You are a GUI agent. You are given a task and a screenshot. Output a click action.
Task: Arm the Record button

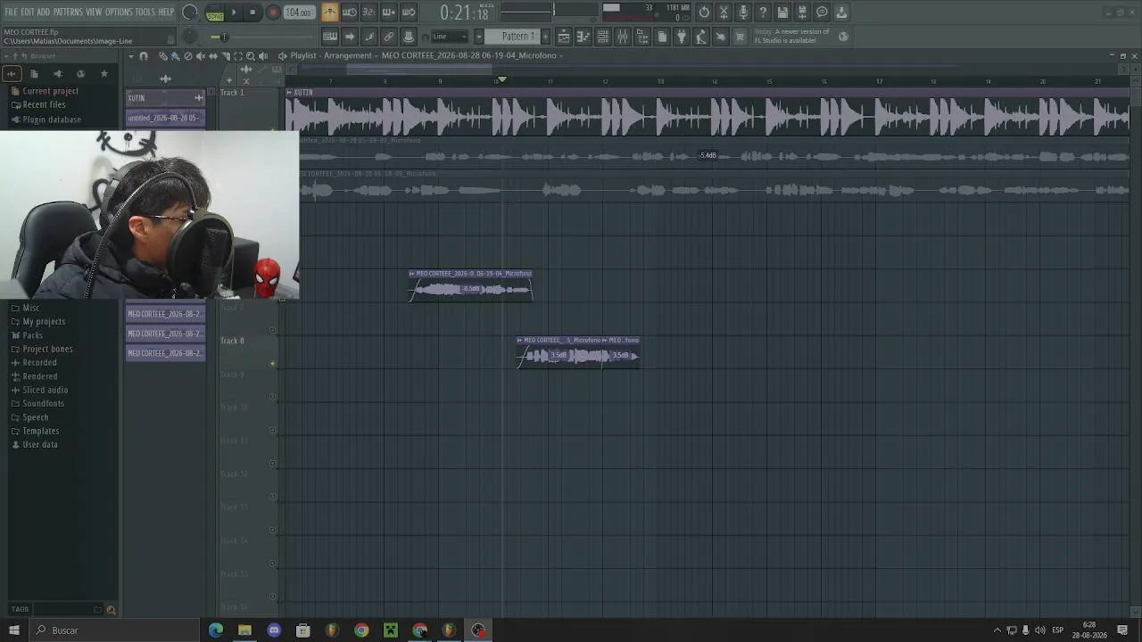[273, 12]
